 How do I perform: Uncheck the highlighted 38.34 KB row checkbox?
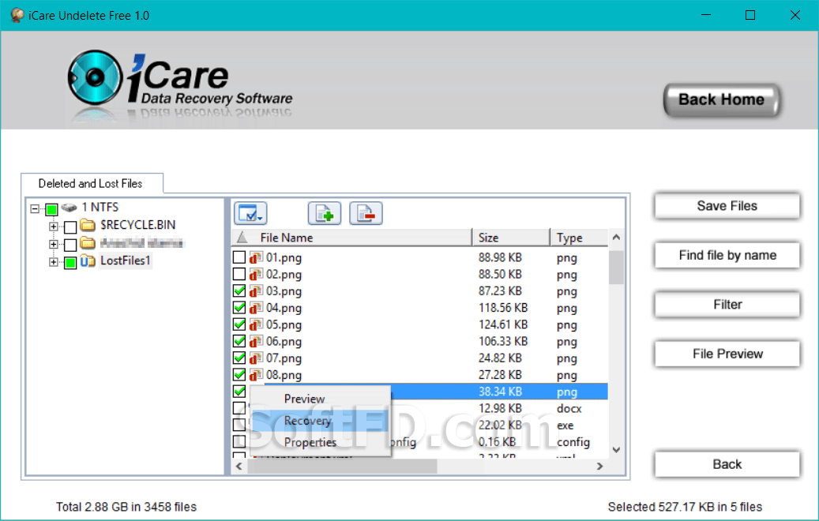pos(239,391)
